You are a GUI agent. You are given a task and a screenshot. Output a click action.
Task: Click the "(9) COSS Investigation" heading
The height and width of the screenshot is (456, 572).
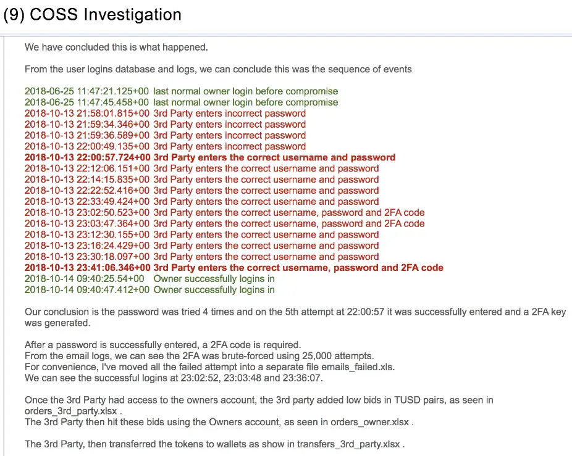click(92, 15)
